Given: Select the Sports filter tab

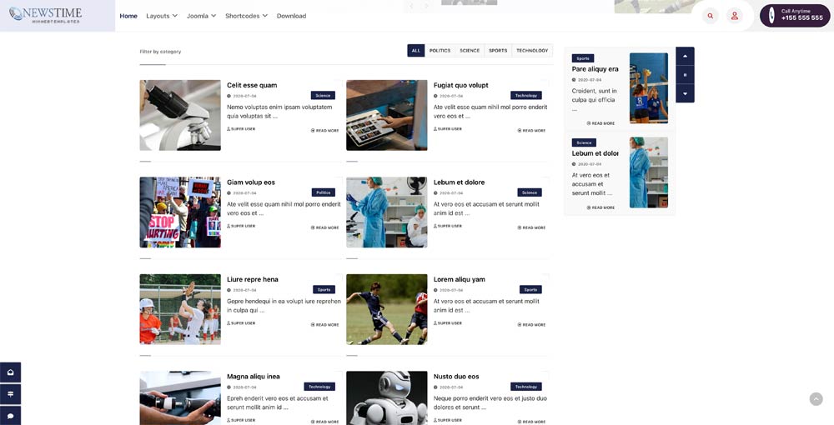Looking at the screenshot, I should coord(498,51).
